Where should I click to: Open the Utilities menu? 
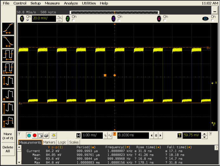89,3
